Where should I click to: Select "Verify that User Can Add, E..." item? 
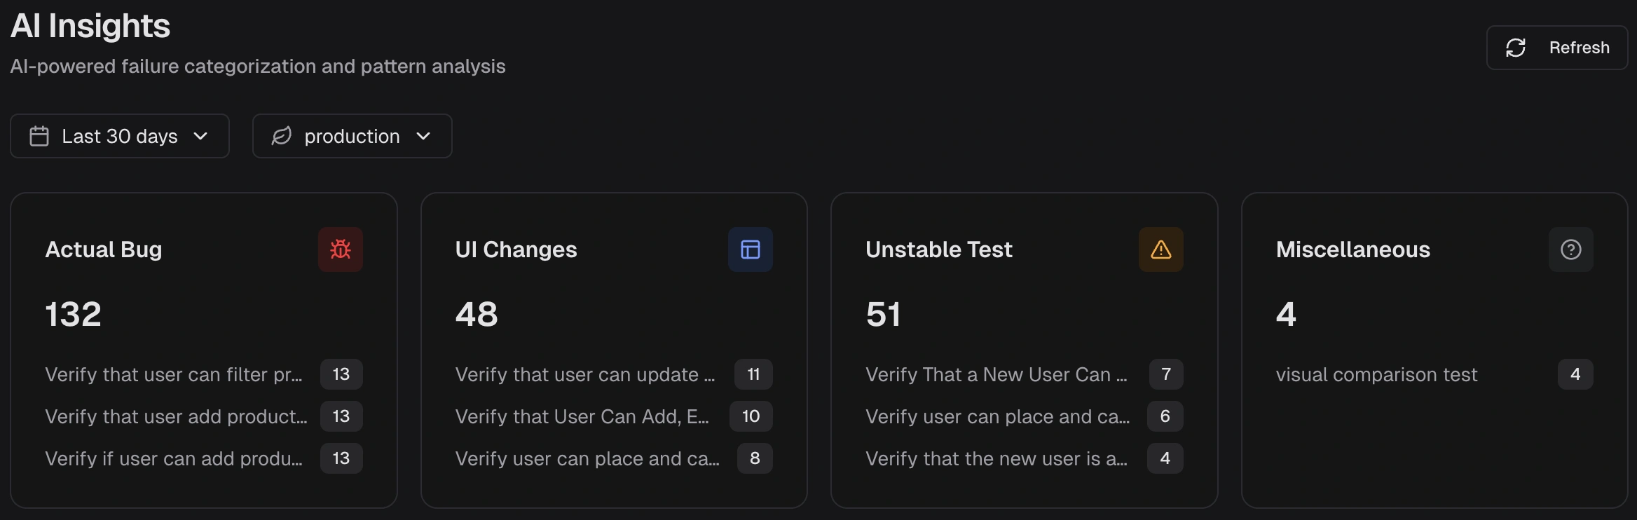pyautogui.click(x=582, y=417)
